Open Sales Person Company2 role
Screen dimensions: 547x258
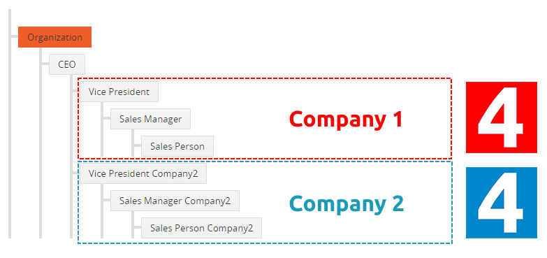[x=201, y=228]
